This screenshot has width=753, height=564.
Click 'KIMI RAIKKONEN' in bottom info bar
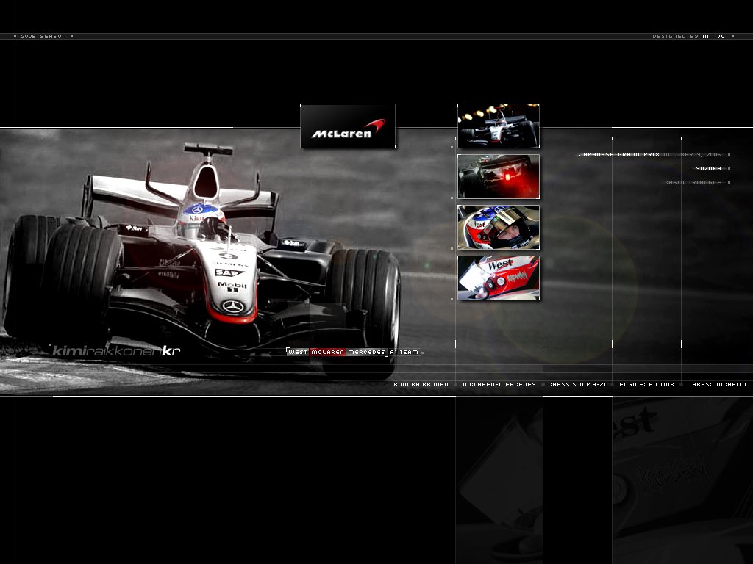[x=421, y=385]
